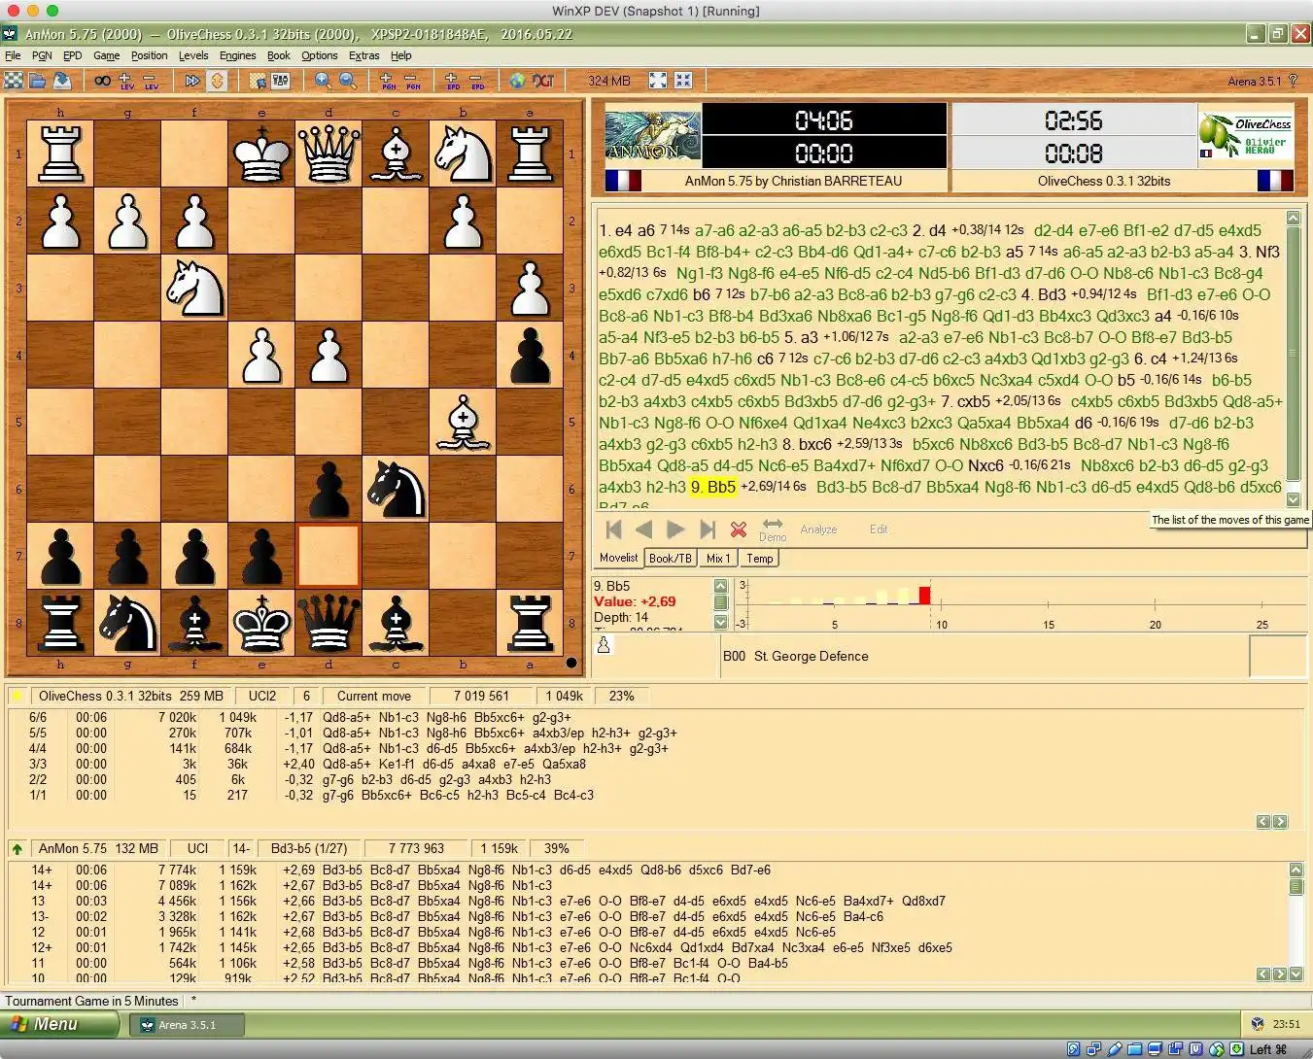This screenshot has height=1059, width=1313.
Task: Open the Levels menu
Action: (193, 55)
